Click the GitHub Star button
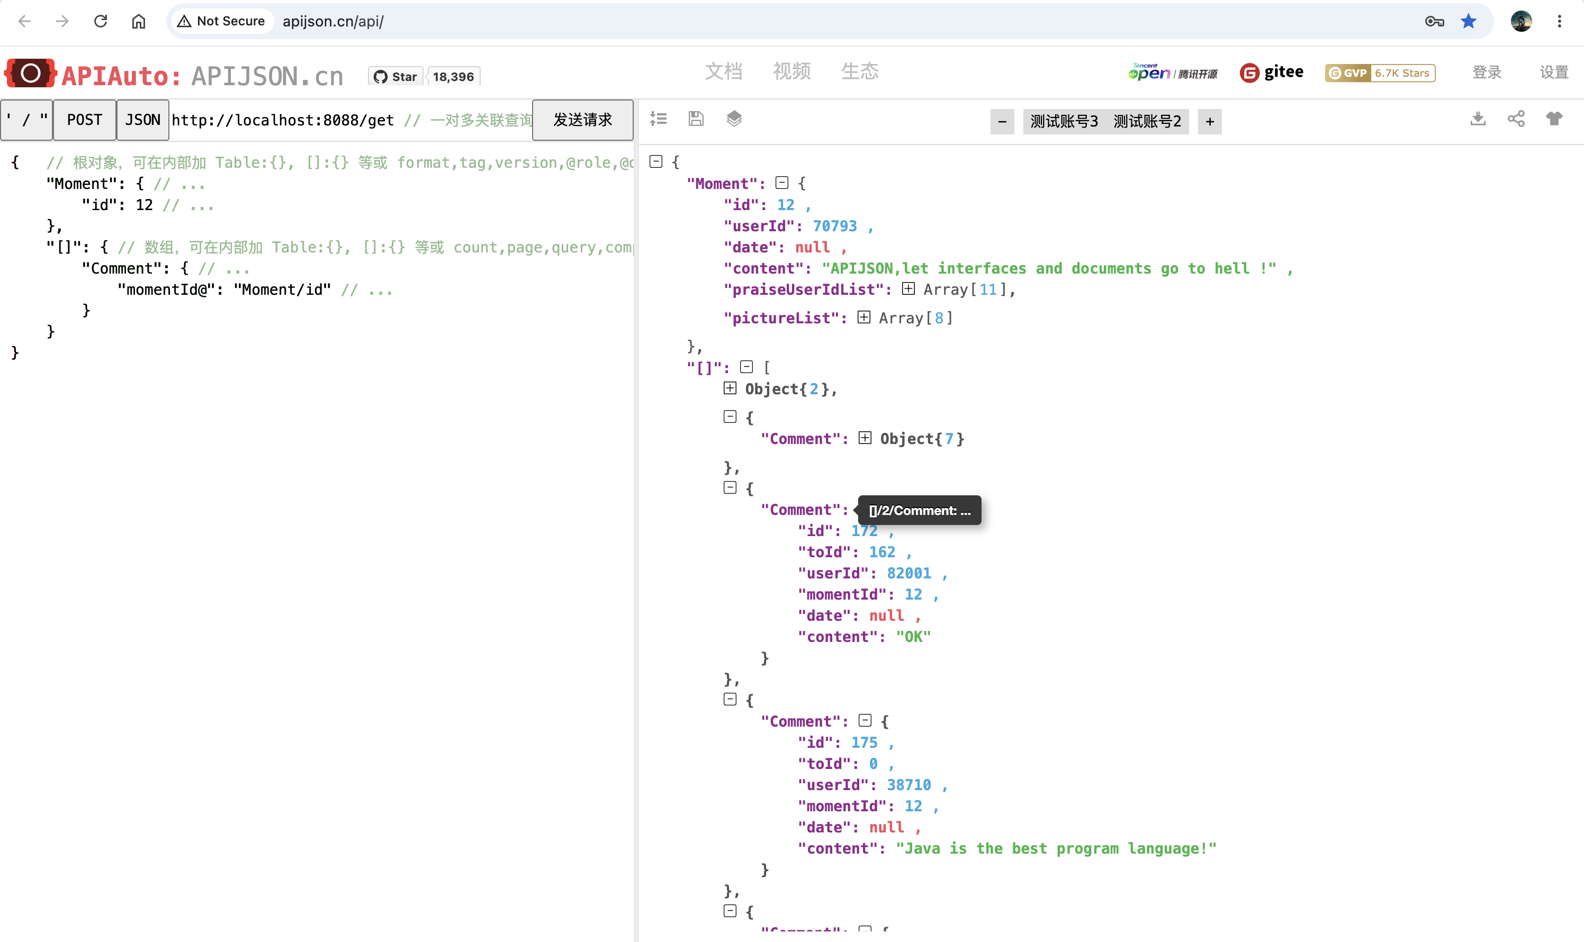 tap(395, 76)
